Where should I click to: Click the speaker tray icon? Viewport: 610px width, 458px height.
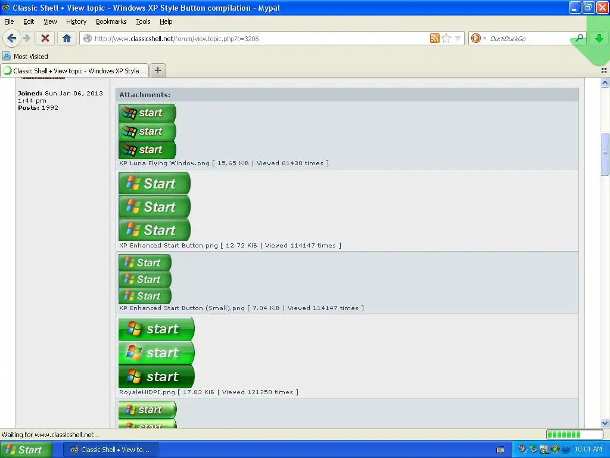pyautogui.click(x=522, y=449)
